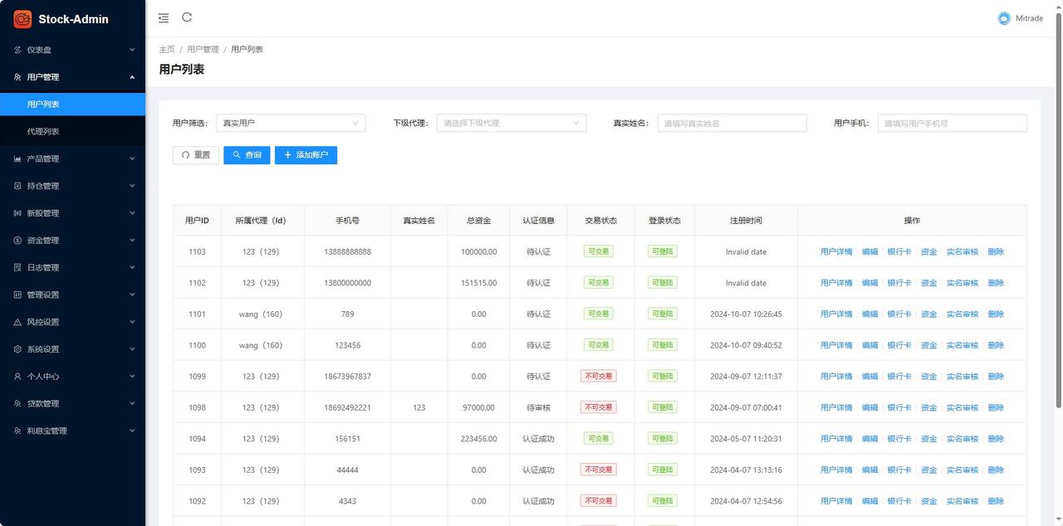
Task: Click the 仪表盘 dashboard icon in sidebar
Action: pos(17,50)
